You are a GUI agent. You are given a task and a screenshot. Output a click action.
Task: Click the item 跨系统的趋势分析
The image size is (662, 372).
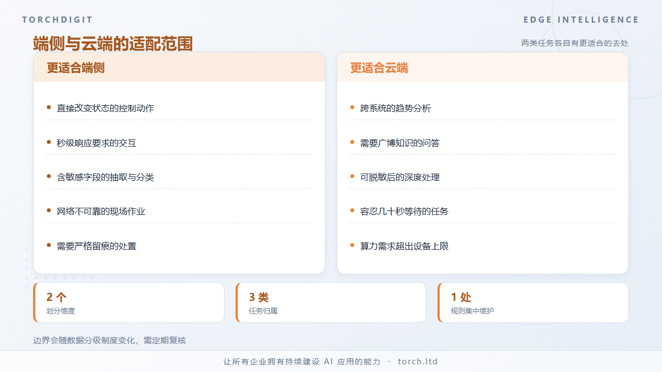(x=396, y=108)
